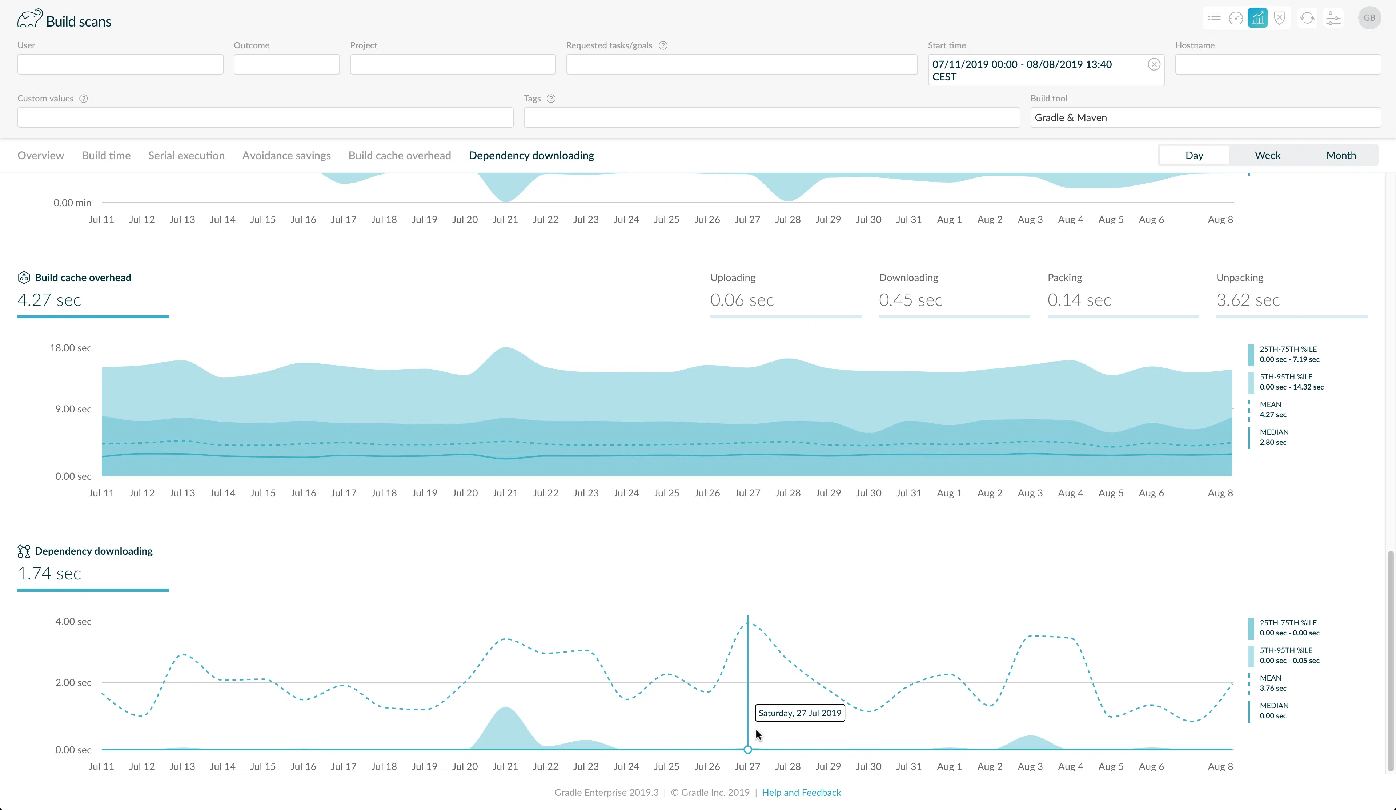Open the build scans list view icon
Screen dimensions: 1396x810
(1214, 18)
